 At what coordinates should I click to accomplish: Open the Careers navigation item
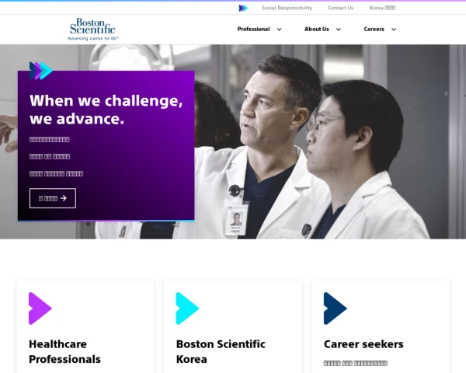[374, 30]
